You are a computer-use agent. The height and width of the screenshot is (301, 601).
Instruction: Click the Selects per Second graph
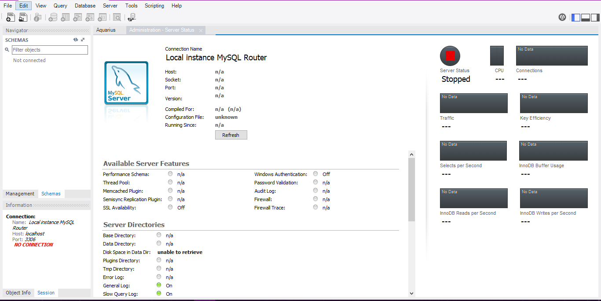(473, 151)
